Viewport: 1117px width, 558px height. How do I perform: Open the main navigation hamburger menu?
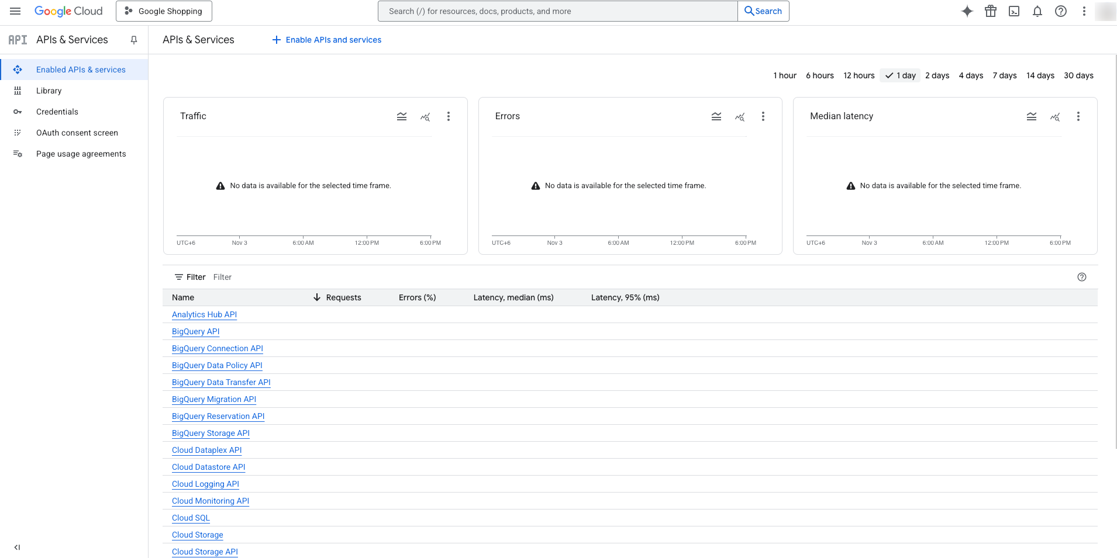tap(15, 11)
